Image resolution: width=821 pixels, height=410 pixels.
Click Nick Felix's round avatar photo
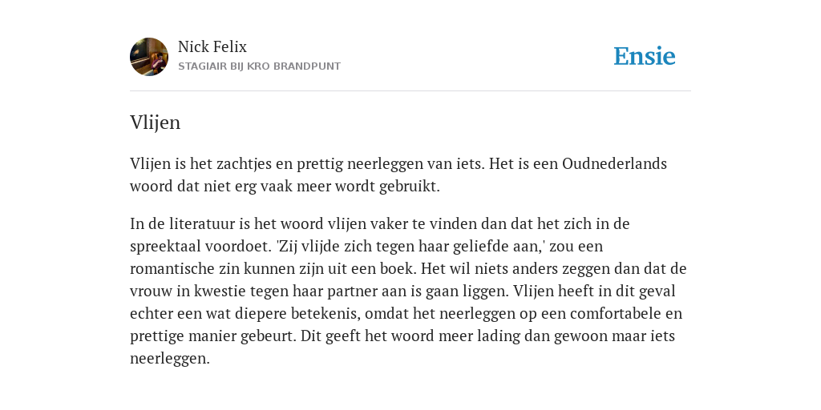click(149, 57)
